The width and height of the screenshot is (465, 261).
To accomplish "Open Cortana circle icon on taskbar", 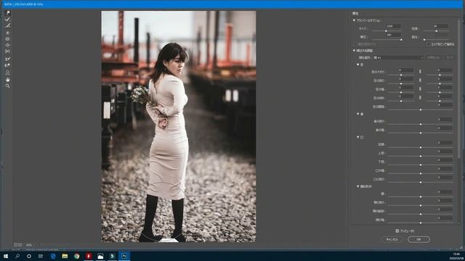I will 29,256.
